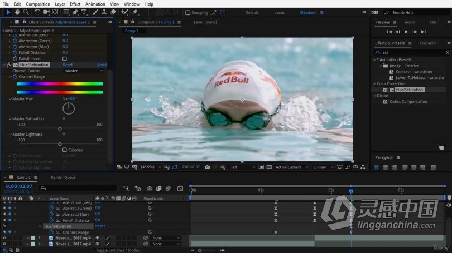Enable motion blur switch in timeline
The image size is (452, 253).
pyautogui.click(x=168, y=188)
